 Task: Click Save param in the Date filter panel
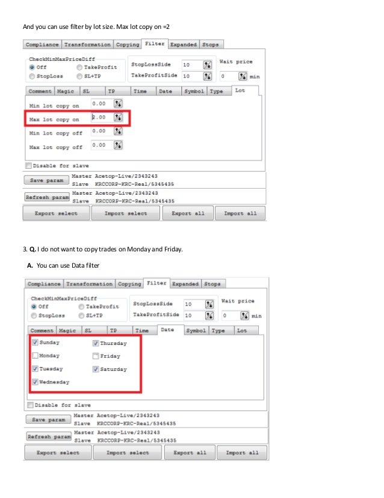[x=49, y=420]
